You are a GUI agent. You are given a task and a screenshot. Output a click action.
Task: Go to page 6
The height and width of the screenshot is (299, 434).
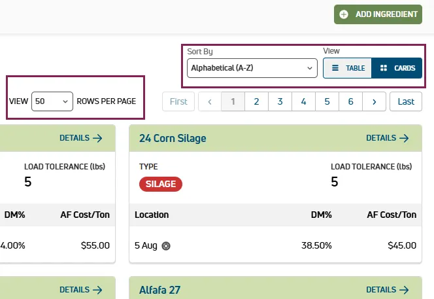tap(351, 101)
